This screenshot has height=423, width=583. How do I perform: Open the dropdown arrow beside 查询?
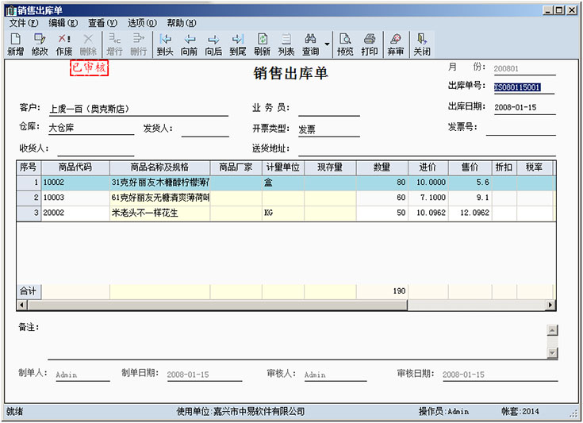[x=327, y=44]
